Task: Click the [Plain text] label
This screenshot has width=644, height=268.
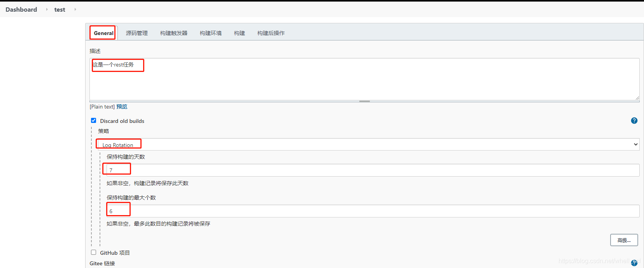Action: (x=102, y=107)
